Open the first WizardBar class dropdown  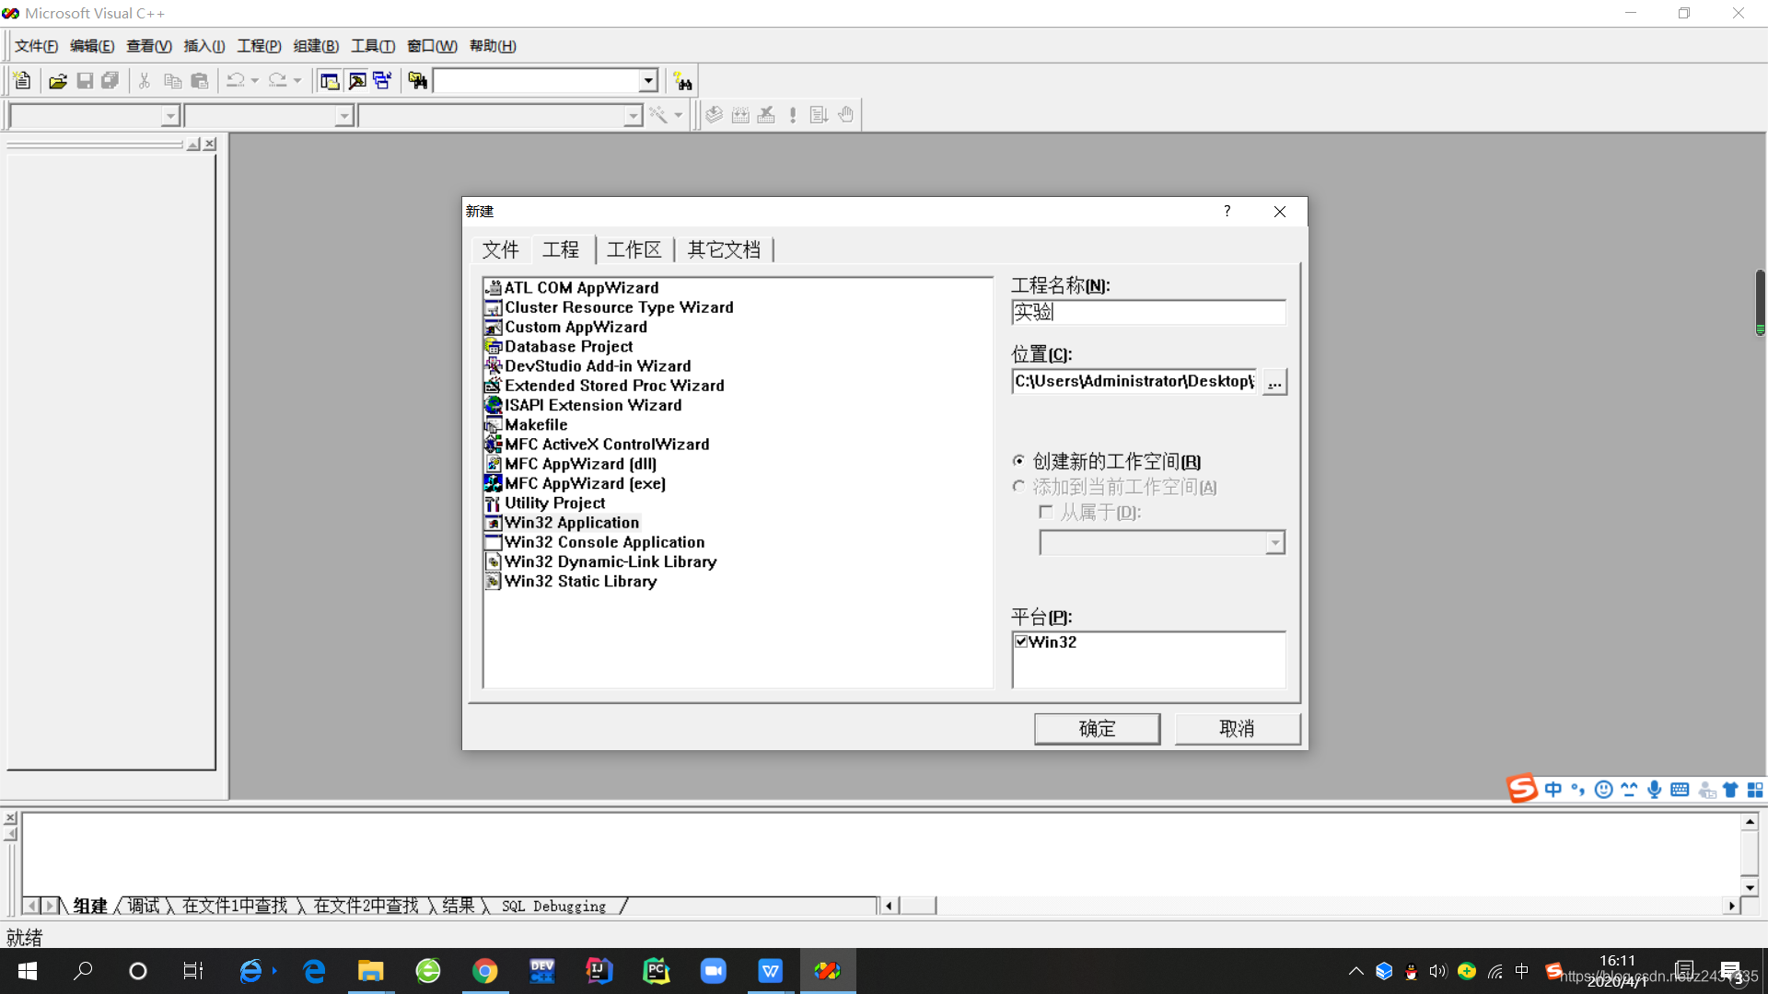(x=169, y=116)
